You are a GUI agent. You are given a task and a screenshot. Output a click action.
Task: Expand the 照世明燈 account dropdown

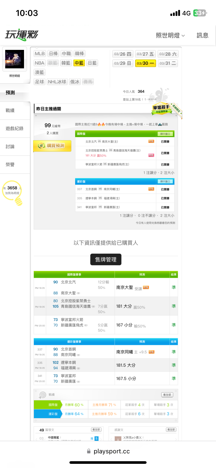pyautogui.click(x=170, y=35)
